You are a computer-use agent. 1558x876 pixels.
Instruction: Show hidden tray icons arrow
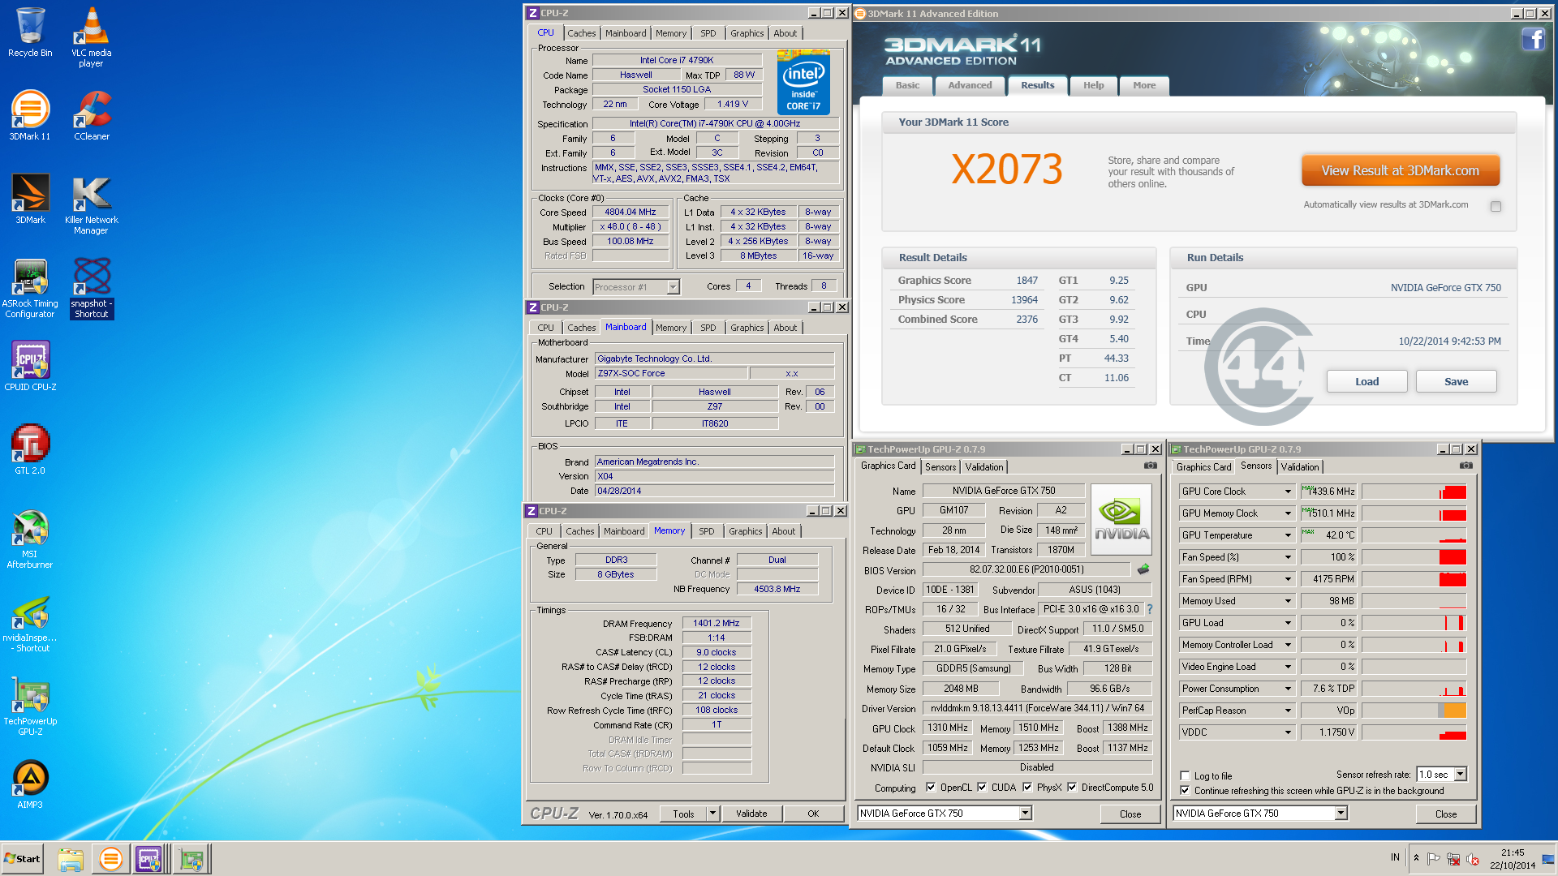tap(1417, 858)
